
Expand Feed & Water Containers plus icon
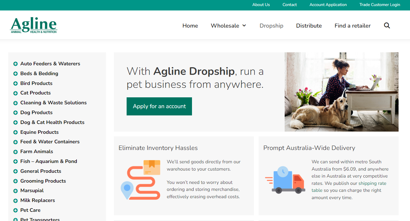point(15,142)
